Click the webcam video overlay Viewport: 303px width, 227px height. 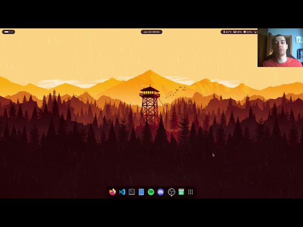point(280,48)
